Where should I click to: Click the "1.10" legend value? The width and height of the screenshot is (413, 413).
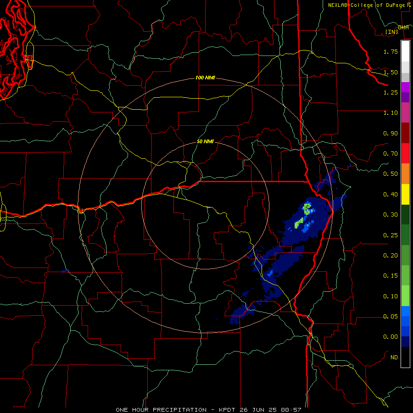[391, 113]
